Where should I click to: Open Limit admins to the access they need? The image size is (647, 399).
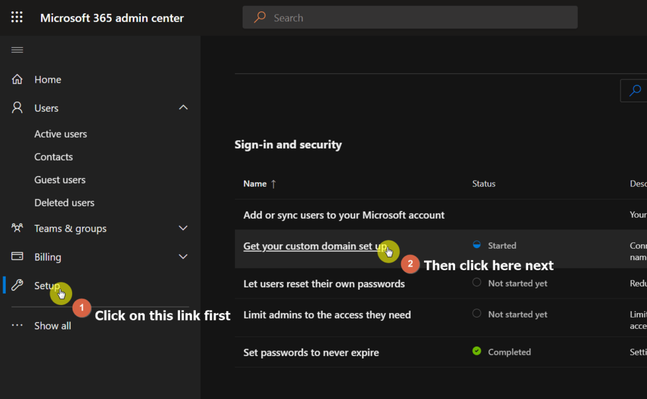327,314
